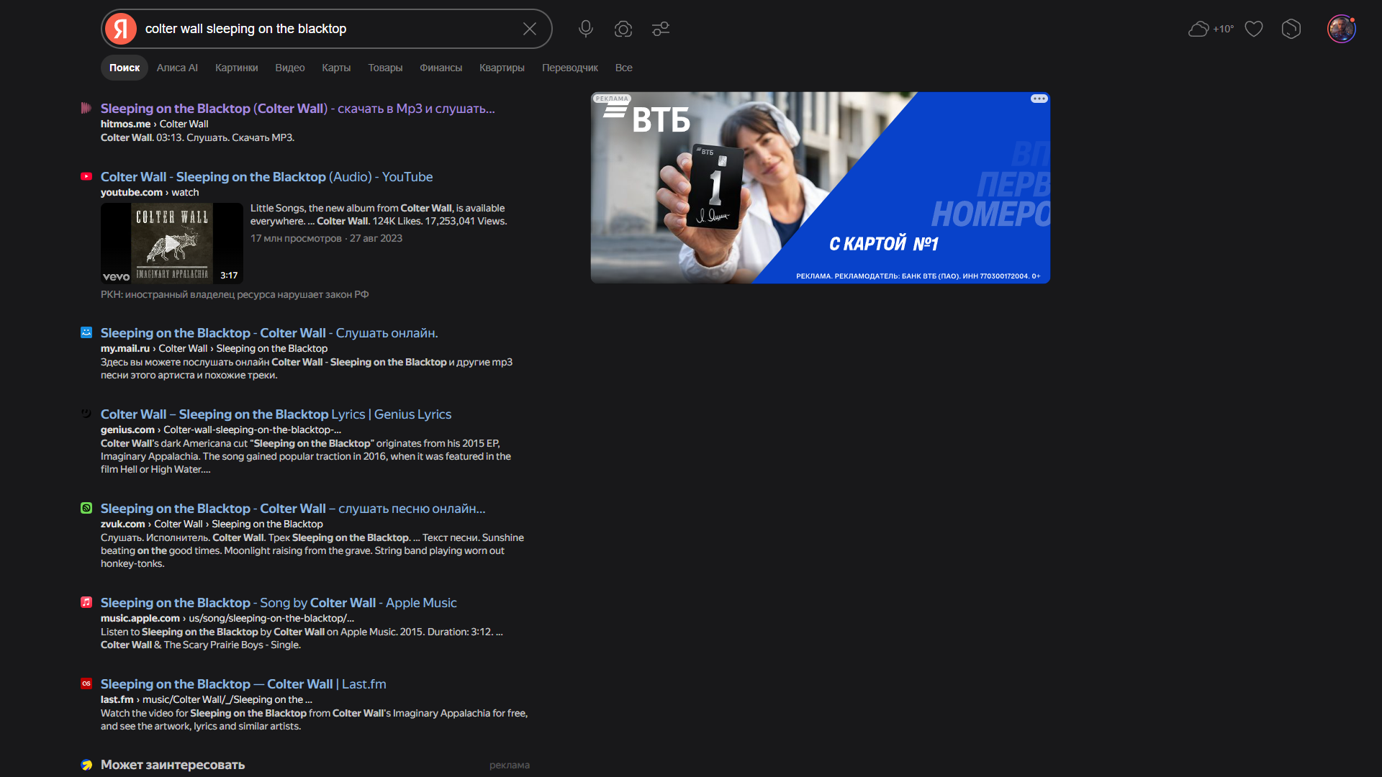Viewport: 1382px width, 777px height.
Task: Switch to Квартиры tab
Action: 502,68
